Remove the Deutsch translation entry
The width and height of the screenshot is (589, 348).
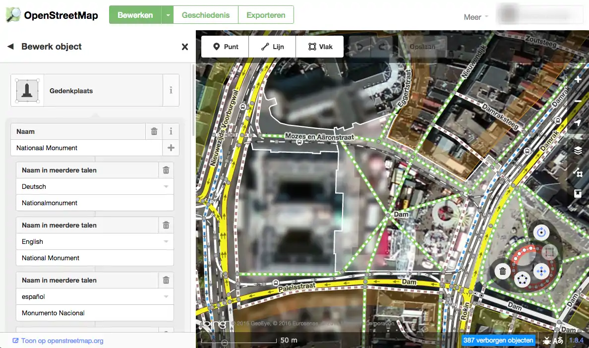(166, 170)
